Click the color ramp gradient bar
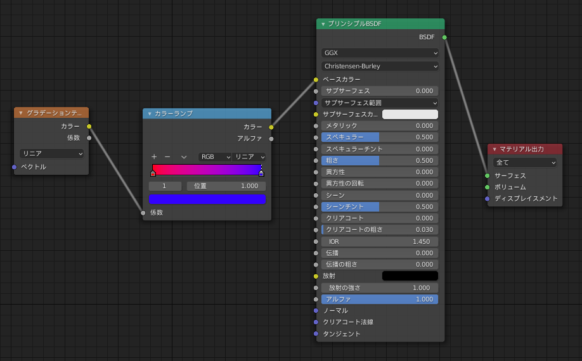The width and height of the screenshot is (582, 361). pos(207,170)
